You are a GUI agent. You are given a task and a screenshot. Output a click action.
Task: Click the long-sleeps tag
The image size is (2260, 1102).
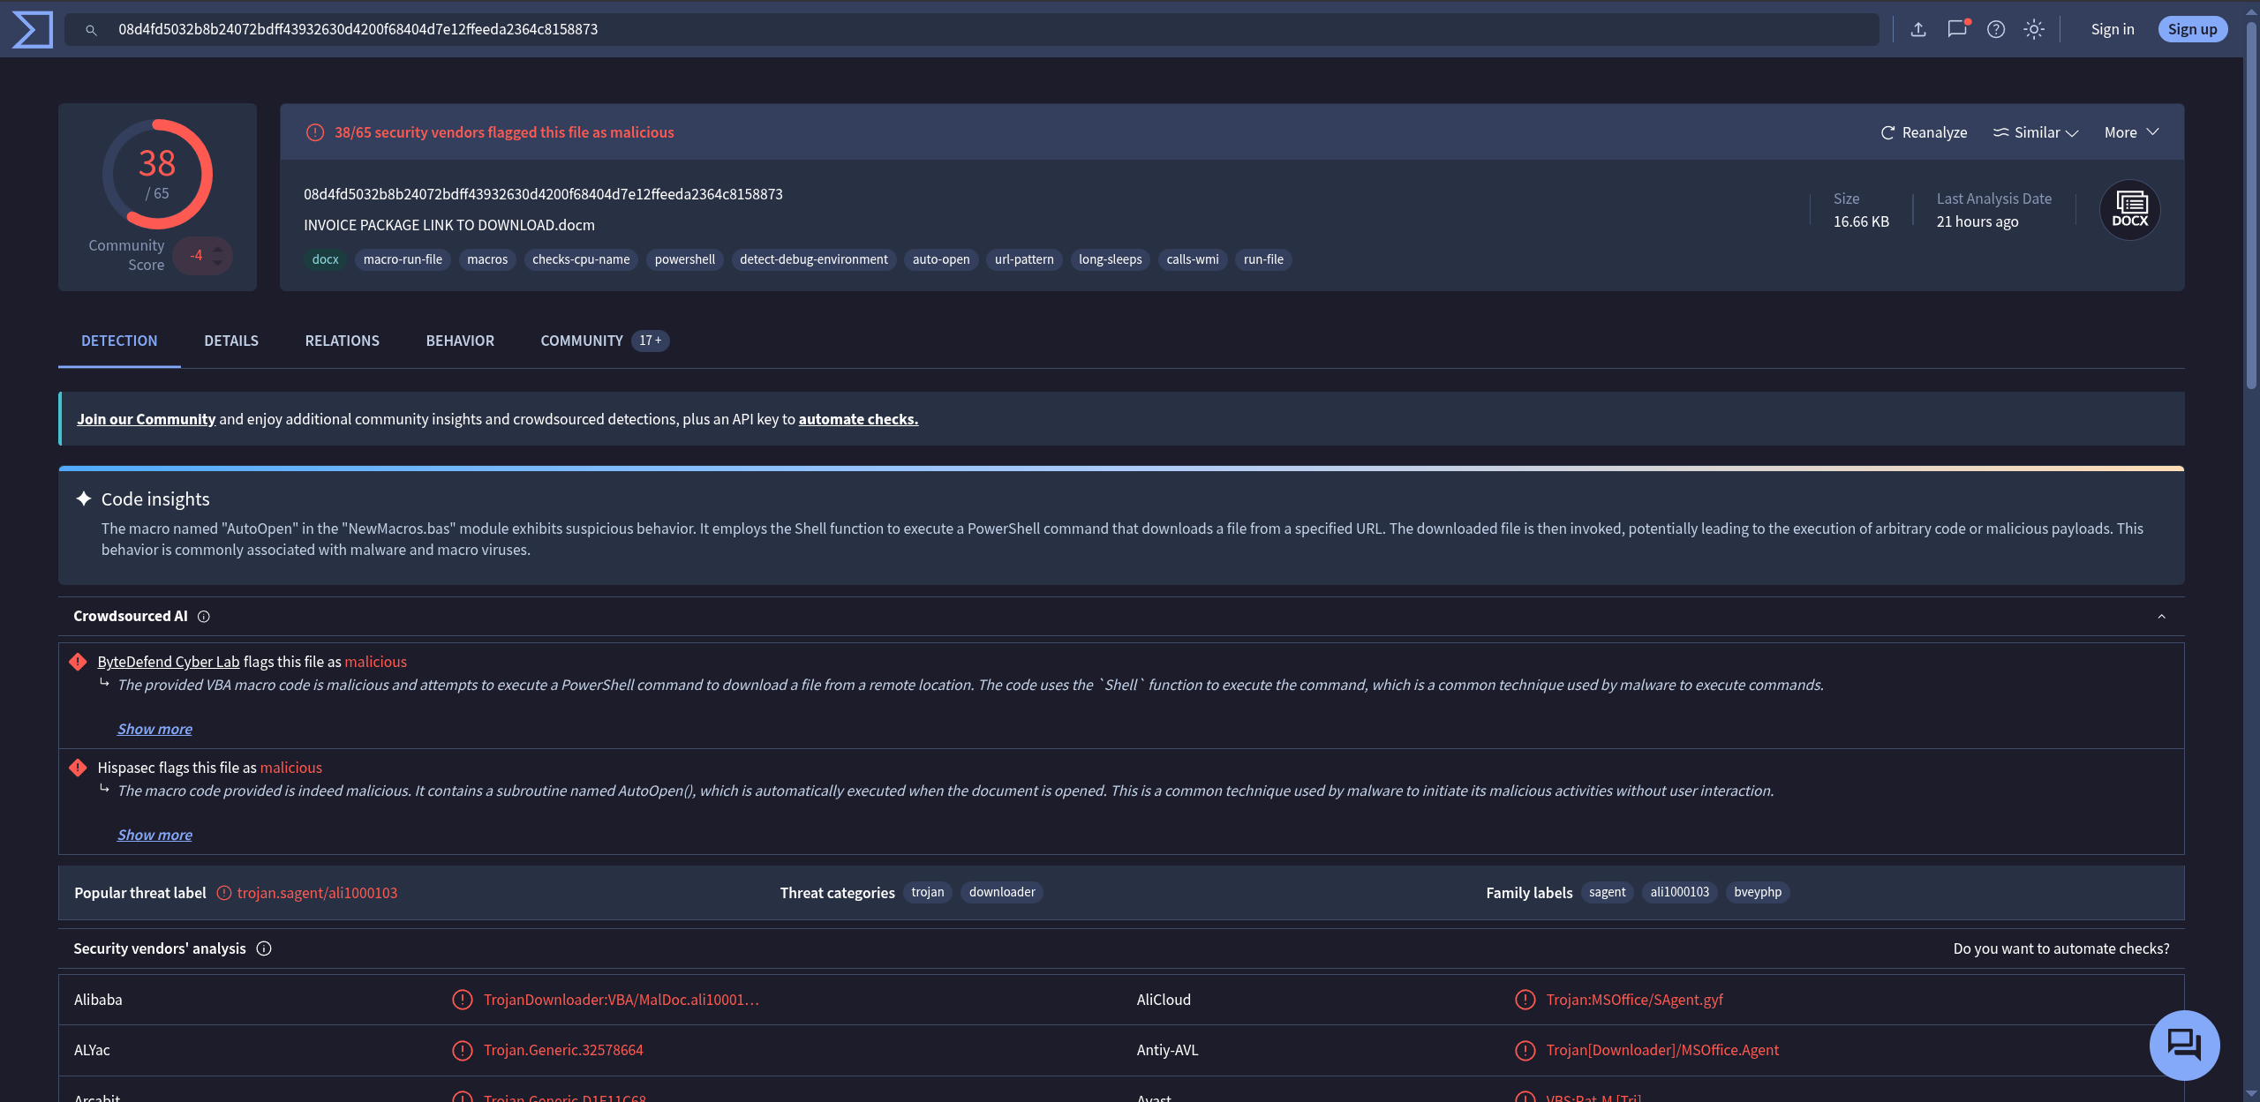(x=1111, y=259)
